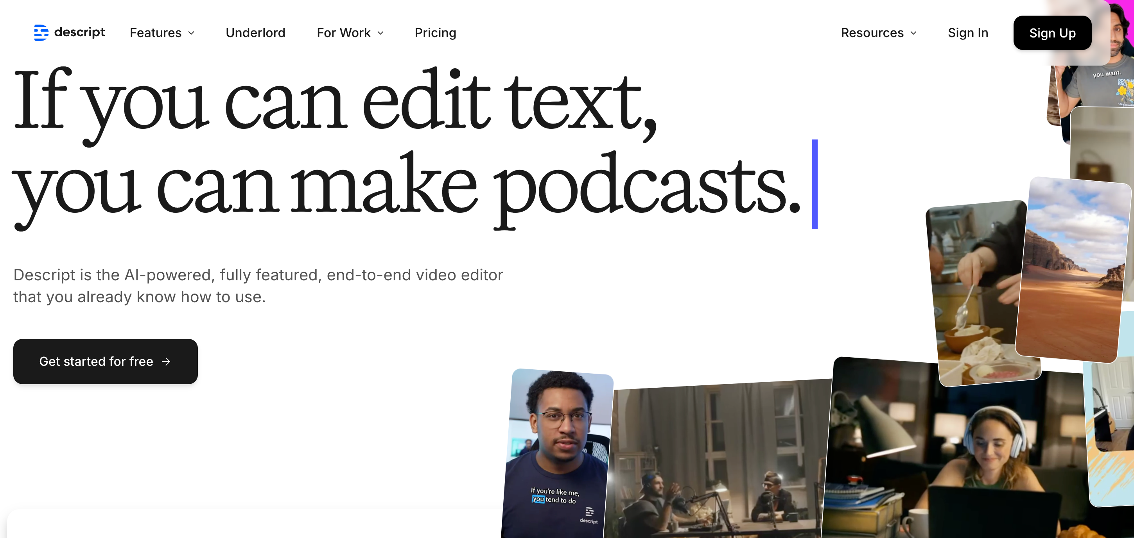Click the chevron next to Resources
1134x538 pixels.
click(x=913, y=34)
